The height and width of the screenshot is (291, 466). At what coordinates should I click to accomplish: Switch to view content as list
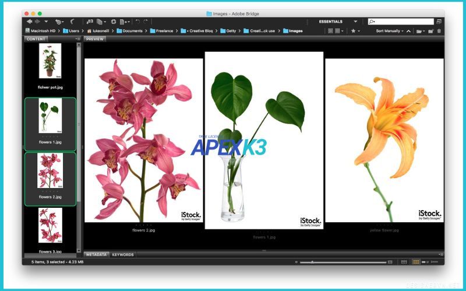click(x=435, y=262)
